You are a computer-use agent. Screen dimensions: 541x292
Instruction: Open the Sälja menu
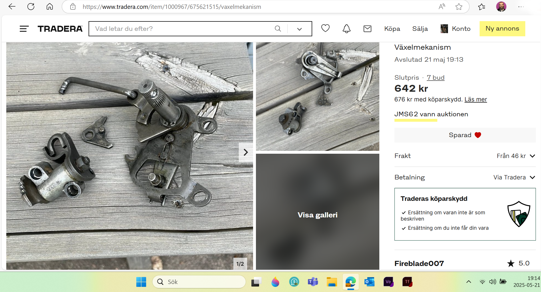420,29
